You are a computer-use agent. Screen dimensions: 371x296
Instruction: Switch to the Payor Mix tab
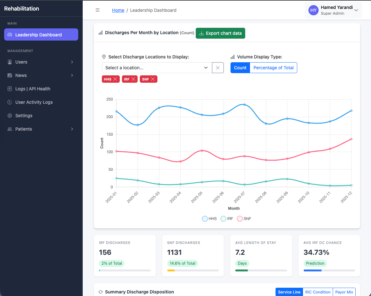[344, 292]
